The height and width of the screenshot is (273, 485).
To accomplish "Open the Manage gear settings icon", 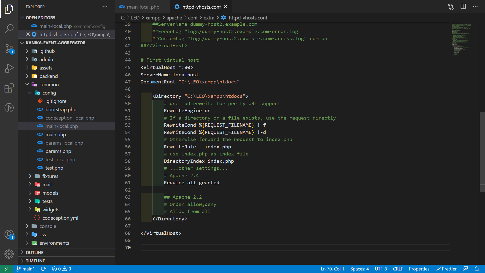I will (x=9, y=254).
